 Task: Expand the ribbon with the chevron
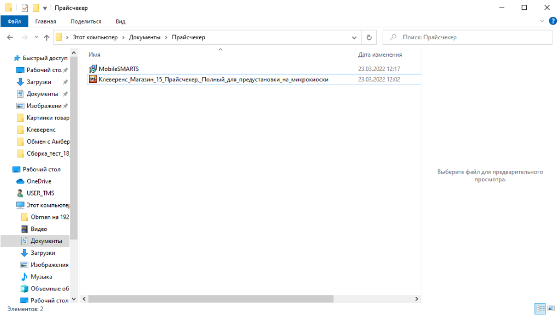pos(542,21)
